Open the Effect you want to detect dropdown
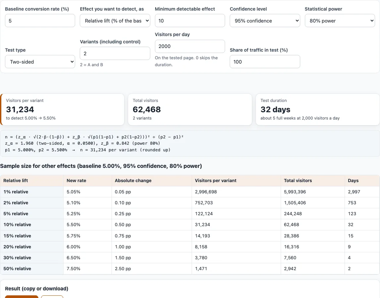380x298 pixels. pyautogui.click(x=115, y=21)
